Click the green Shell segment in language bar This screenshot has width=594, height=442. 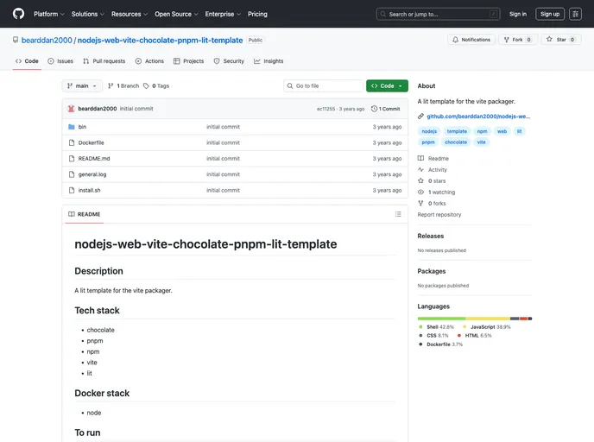[x=440, y=319]
